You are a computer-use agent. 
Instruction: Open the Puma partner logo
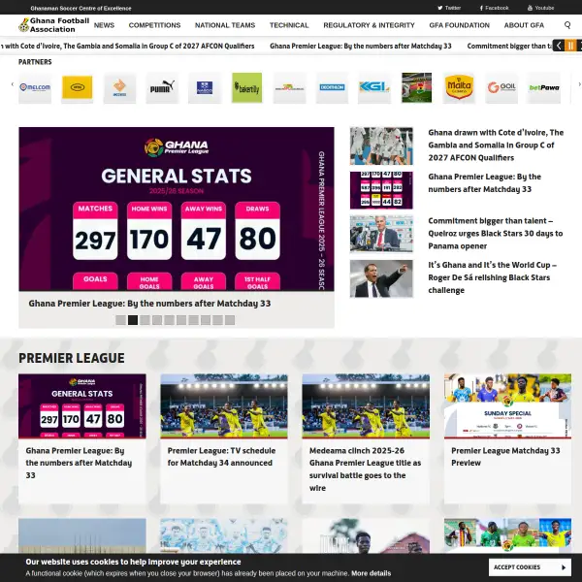(x=162, y=87)
